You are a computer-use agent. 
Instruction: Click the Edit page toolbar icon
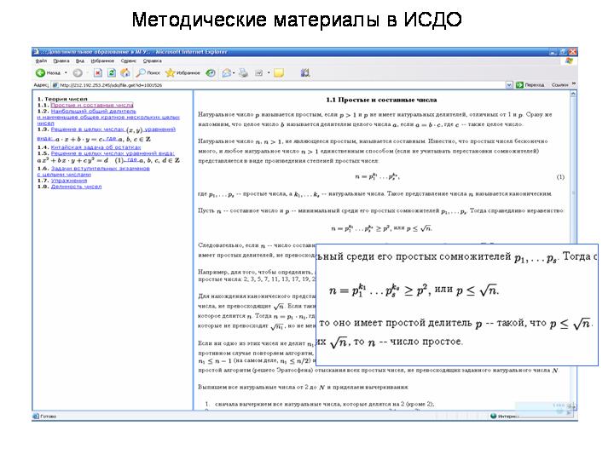tap(259, 72)
